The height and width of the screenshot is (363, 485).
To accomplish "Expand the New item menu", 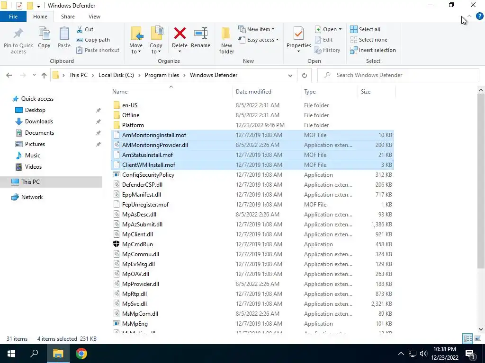I will tap(256, 29).
